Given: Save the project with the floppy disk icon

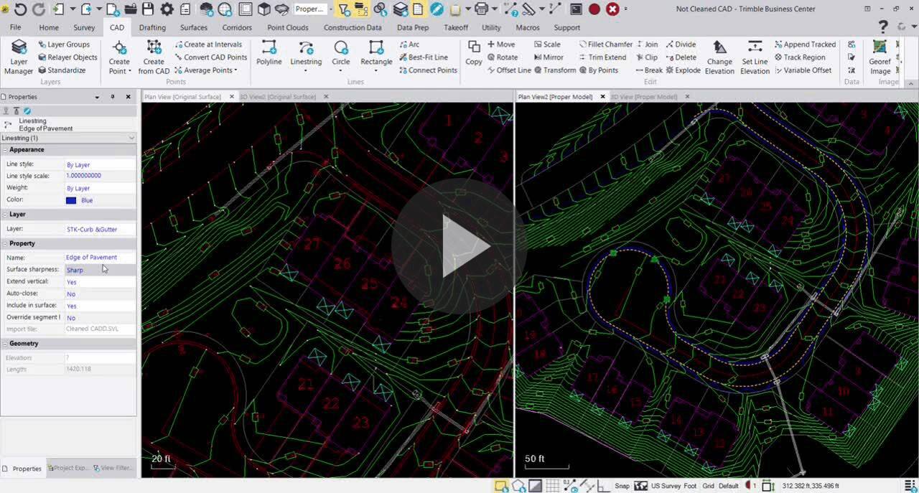Looking at the screenshot, I should (x=148, y=9).
